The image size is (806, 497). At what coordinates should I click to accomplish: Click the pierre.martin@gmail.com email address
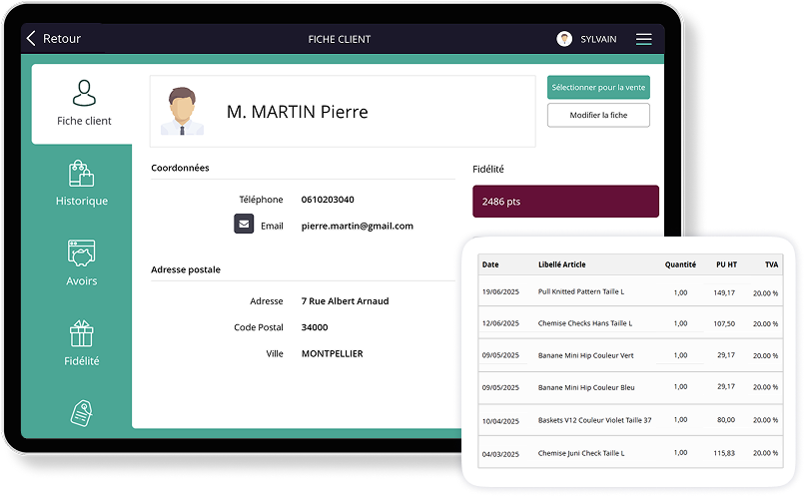357,226
